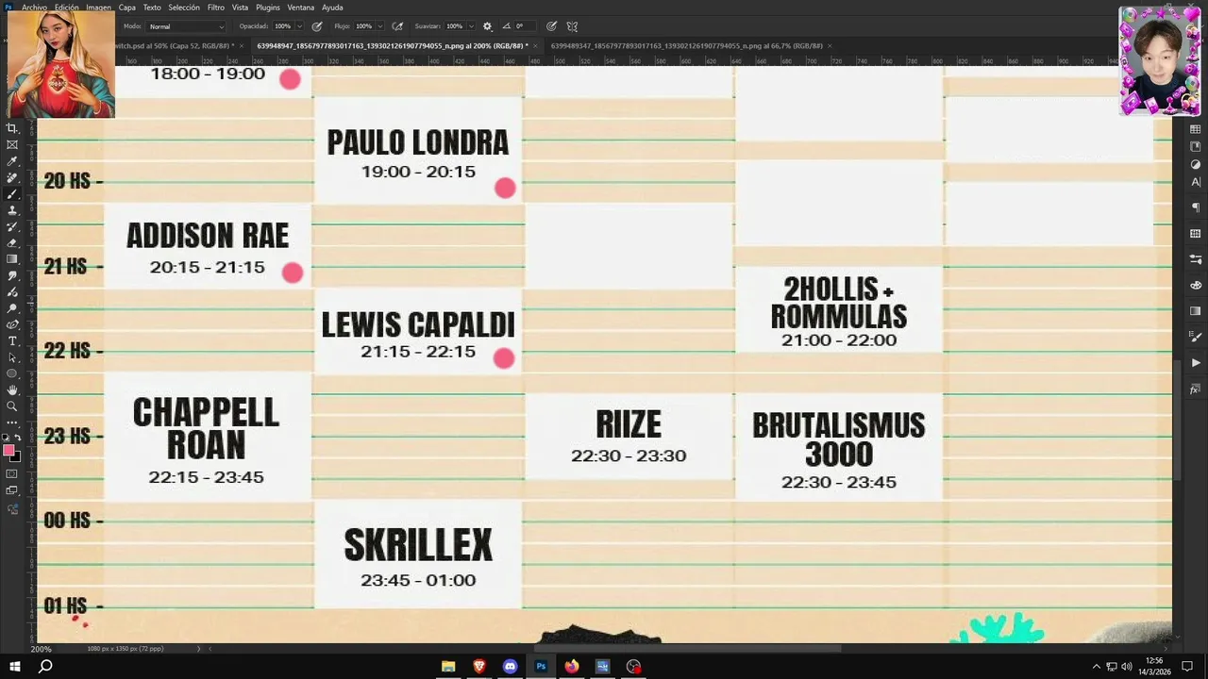Select the Brush tool
This screenshot has width=1208, height=679.
click(x=12, y=193)
